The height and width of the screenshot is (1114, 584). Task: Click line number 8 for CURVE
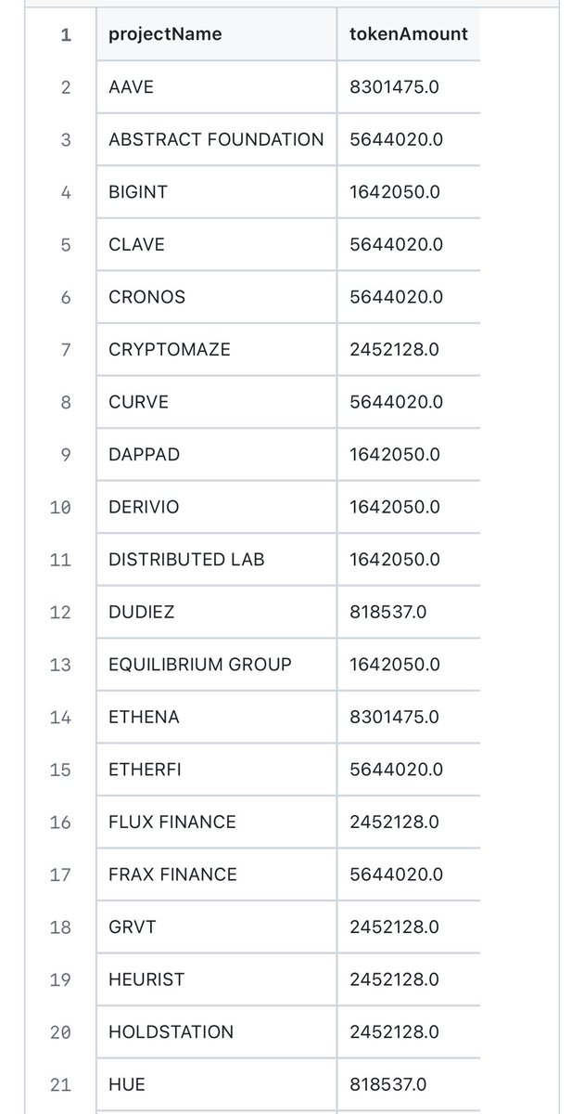(66, 402)
